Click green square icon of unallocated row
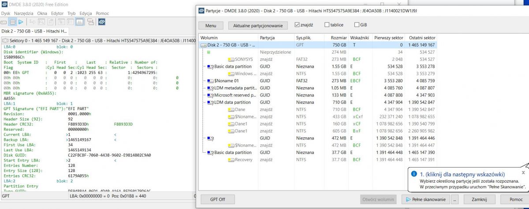 tap(208, 52)
